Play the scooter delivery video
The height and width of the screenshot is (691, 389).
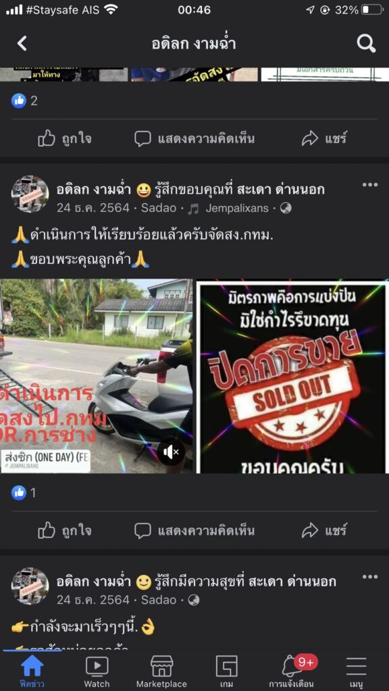point(96,376)
